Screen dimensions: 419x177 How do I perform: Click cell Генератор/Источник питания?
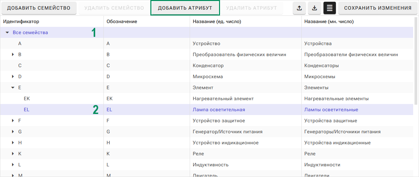point(228,132)
